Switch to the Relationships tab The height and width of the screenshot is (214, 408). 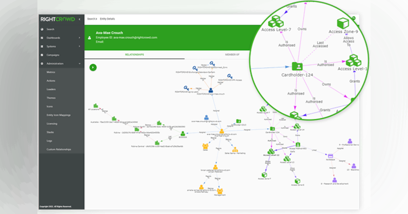134,54
